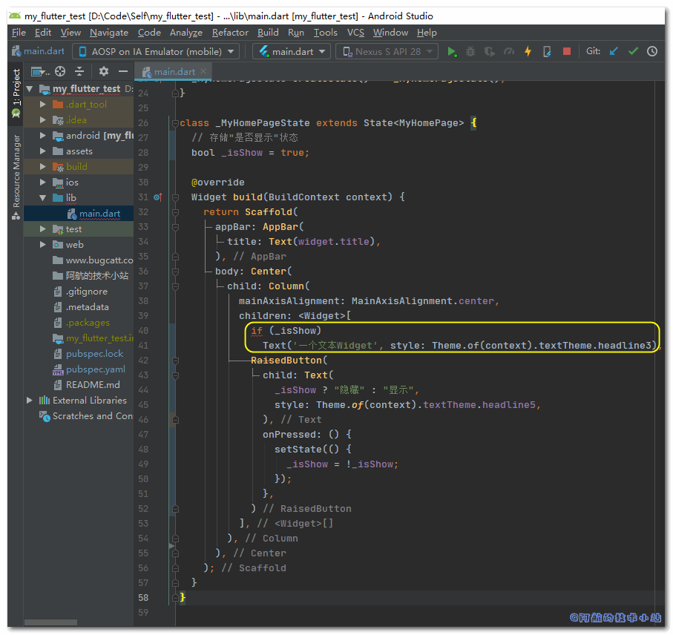The width and height of the screenshot is (673, 635).
Task: Trigger Flutter Hot Reload lightning icon
Action: pyautogui.click(x=528, y=51)
